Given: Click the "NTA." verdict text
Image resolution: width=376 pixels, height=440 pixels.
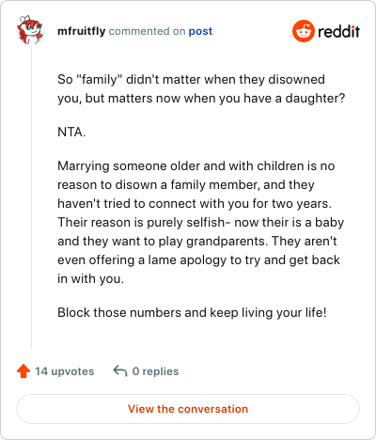Looking at the screenshot, I should pyautogui.click(x=71, y=133).
